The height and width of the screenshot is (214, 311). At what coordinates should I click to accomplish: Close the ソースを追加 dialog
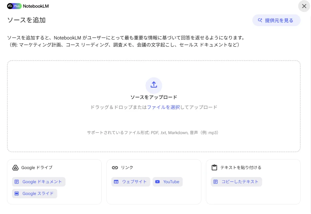[x=304, y=6]
